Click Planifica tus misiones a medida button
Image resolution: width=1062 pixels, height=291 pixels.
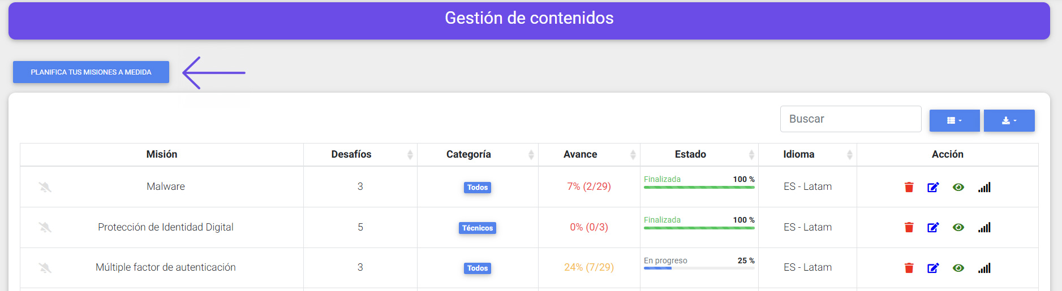click(x=91, y=72)
